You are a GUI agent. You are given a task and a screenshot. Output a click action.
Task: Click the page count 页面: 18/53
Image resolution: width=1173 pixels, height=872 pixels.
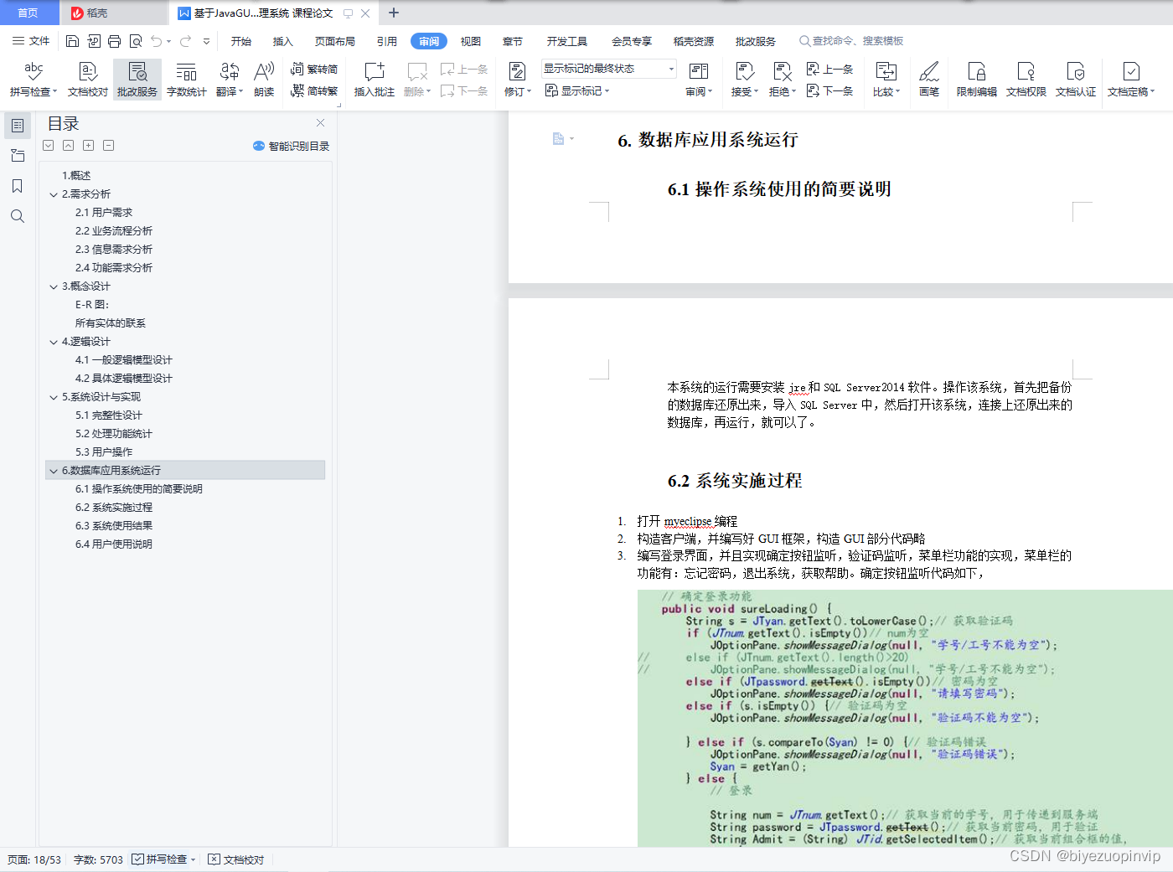(34, 859)
